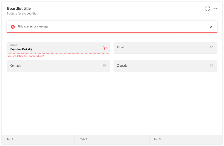Click the "This is an error message" text
This screenshot has width=224, height=146.
coord(33,27)
